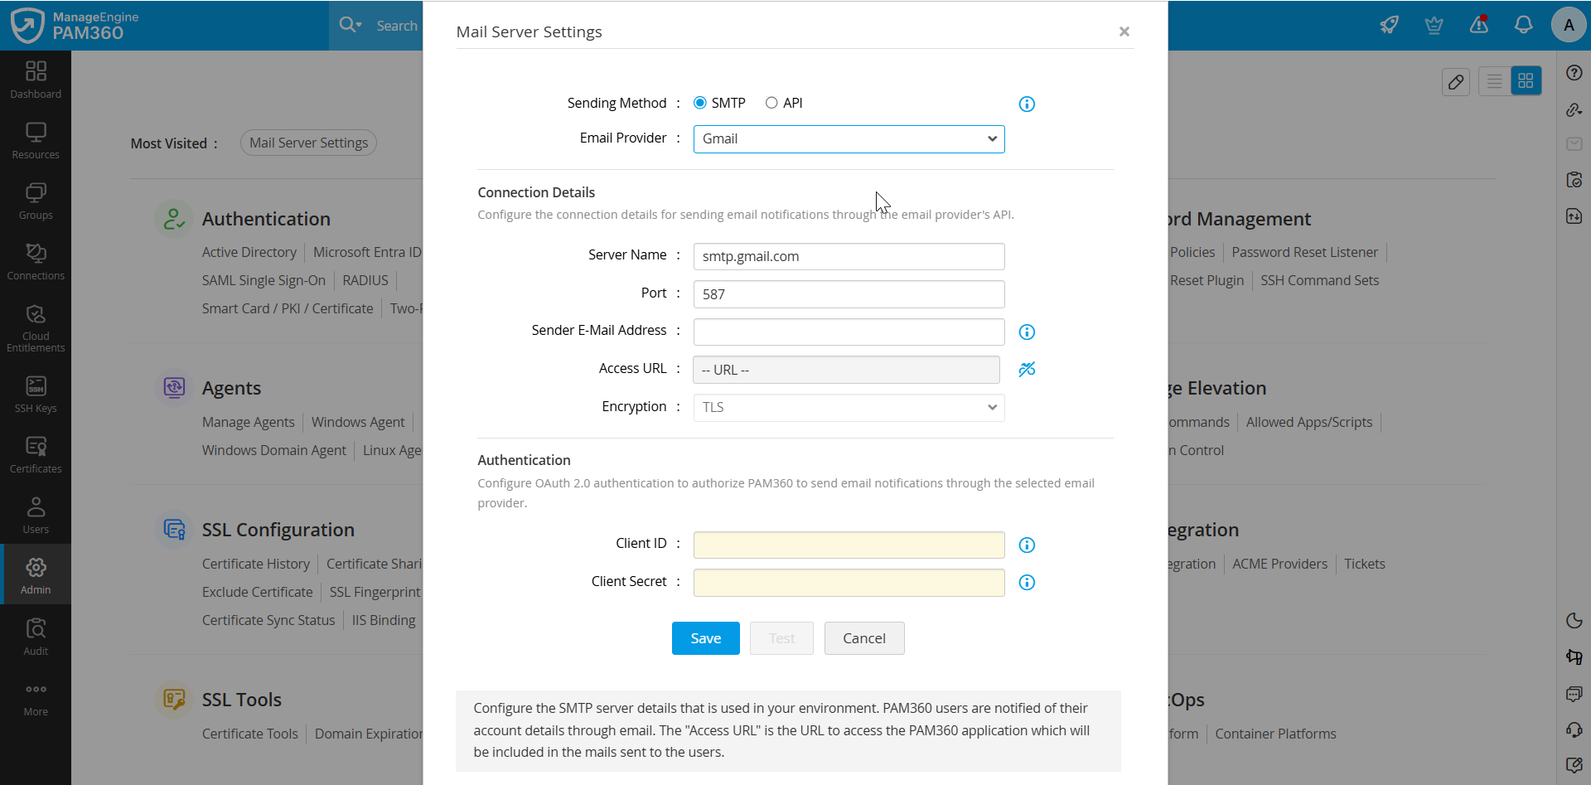The width and height of the screenshot is (1591, 785).
Task: Click the More options in sidebar
Action: (36, 699)
